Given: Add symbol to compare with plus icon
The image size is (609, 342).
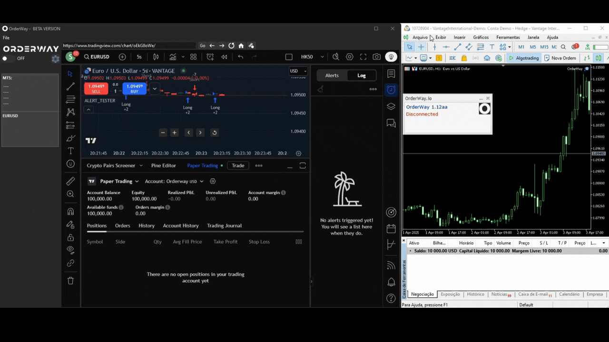Looking at the screenshot, I should pos(122,57).
